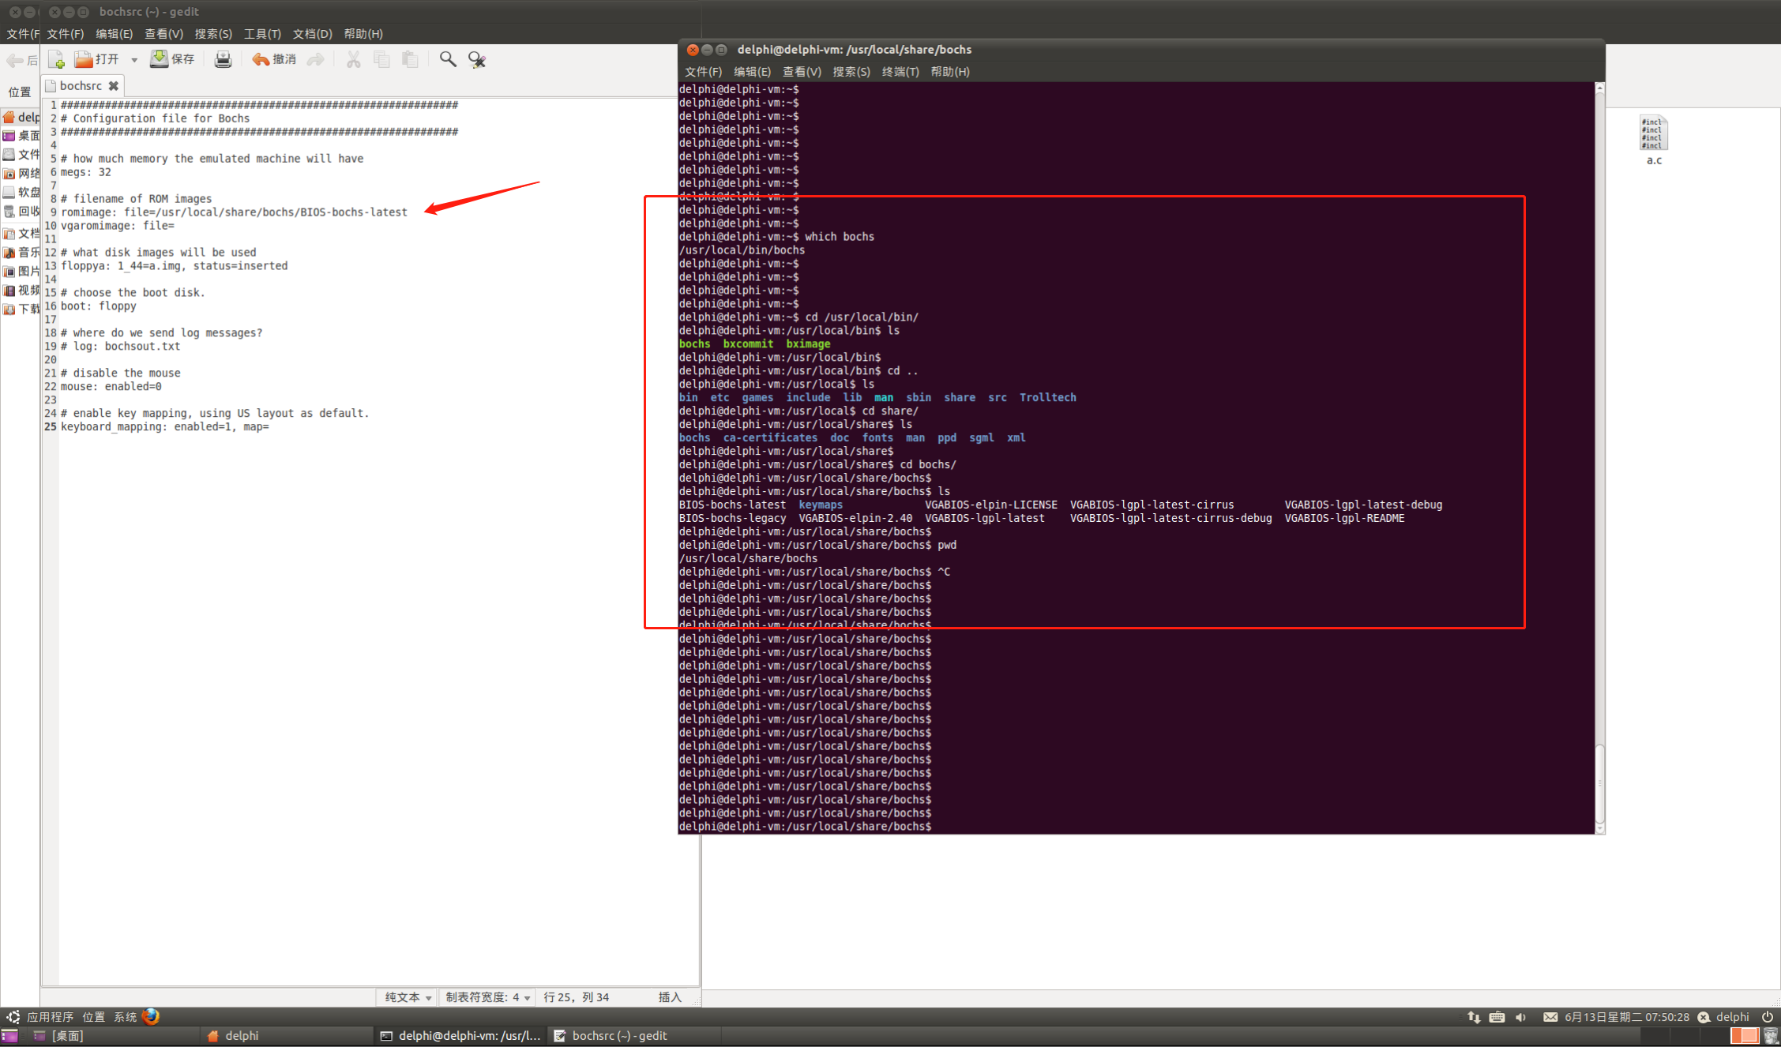Open the mail envelope indicator

[x=1550, y=1017]
